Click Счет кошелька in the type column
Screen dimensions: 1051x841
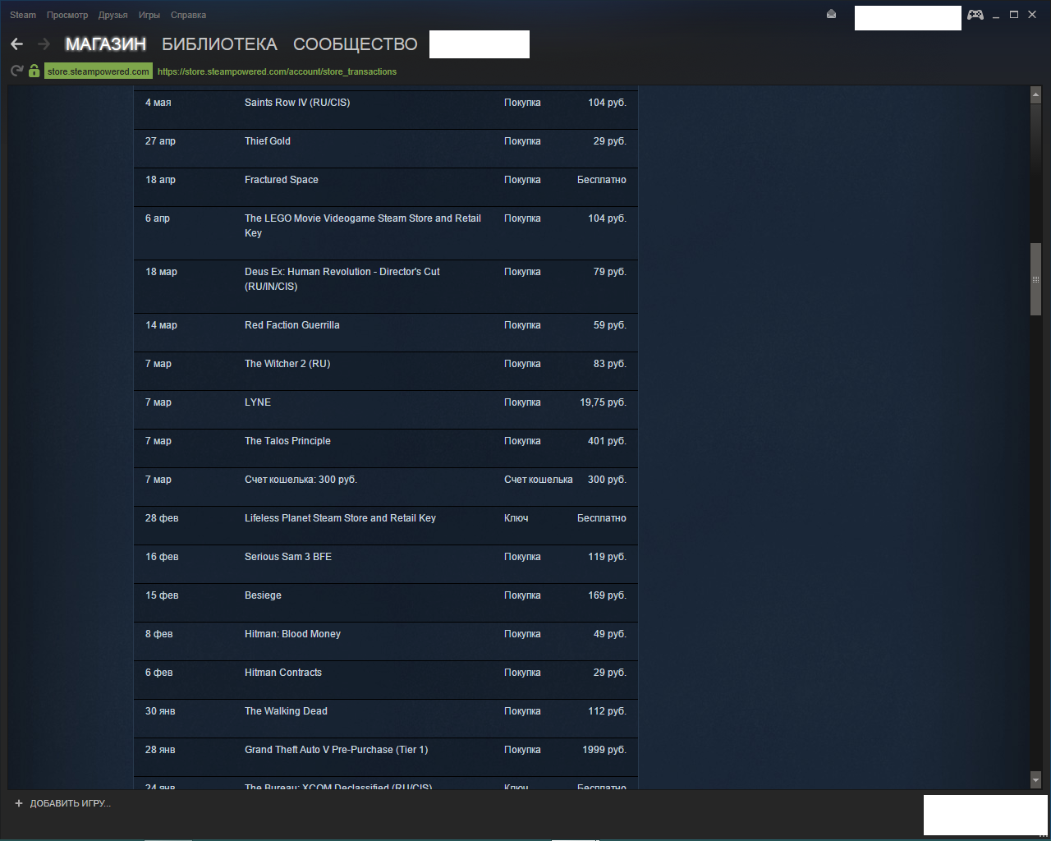pyautogui.click(x=539, y=480)
